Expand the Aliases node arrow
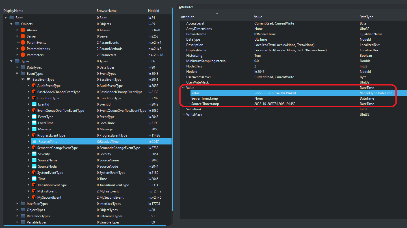This screenshot has width=407, height=228. click(x=17, y=30)
